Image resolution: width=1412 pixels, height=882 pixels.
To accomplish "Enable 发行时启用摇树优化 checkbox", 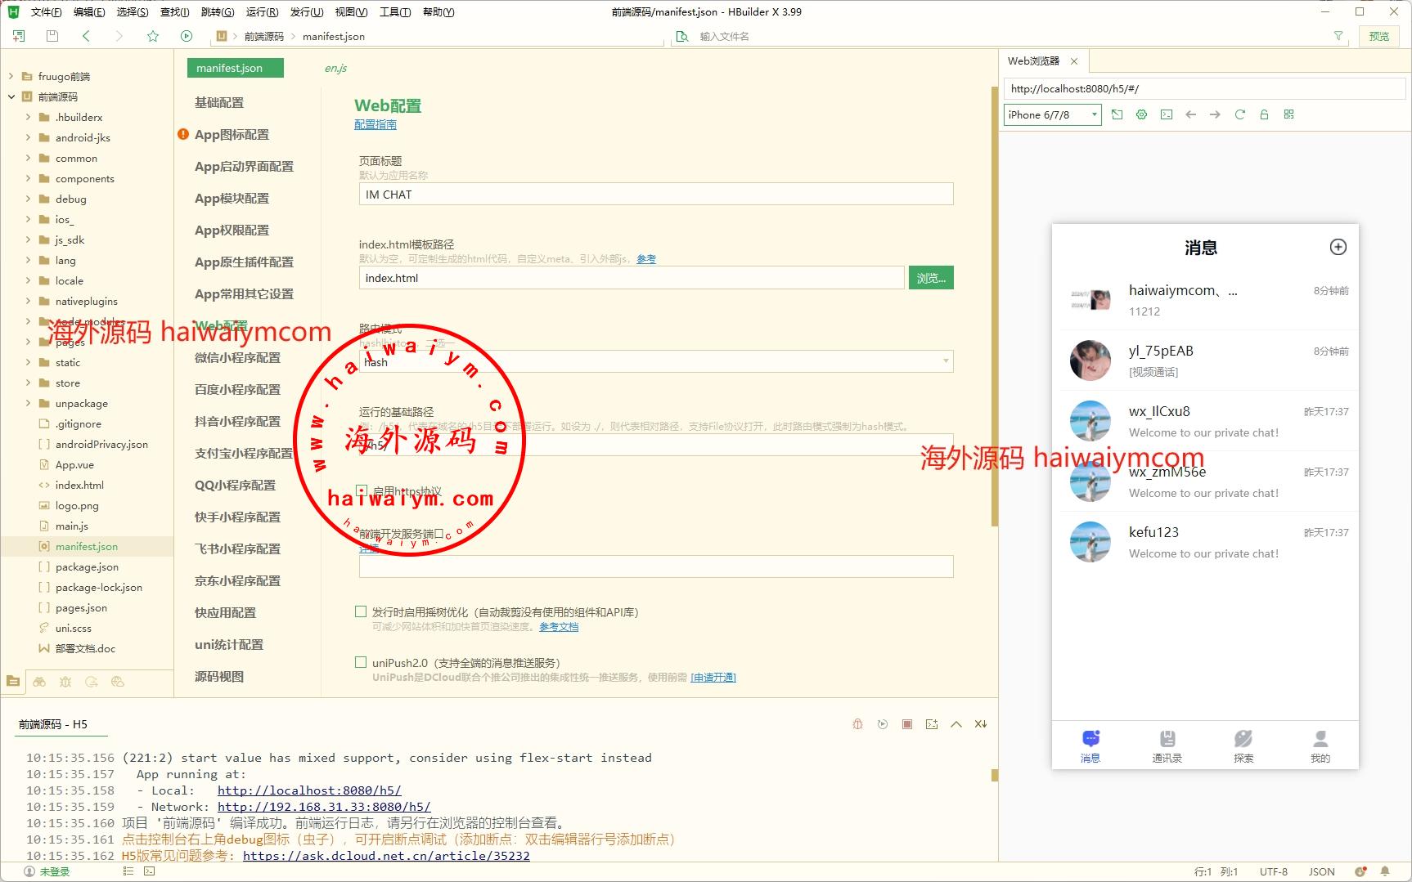I will [x=361, y=611].
